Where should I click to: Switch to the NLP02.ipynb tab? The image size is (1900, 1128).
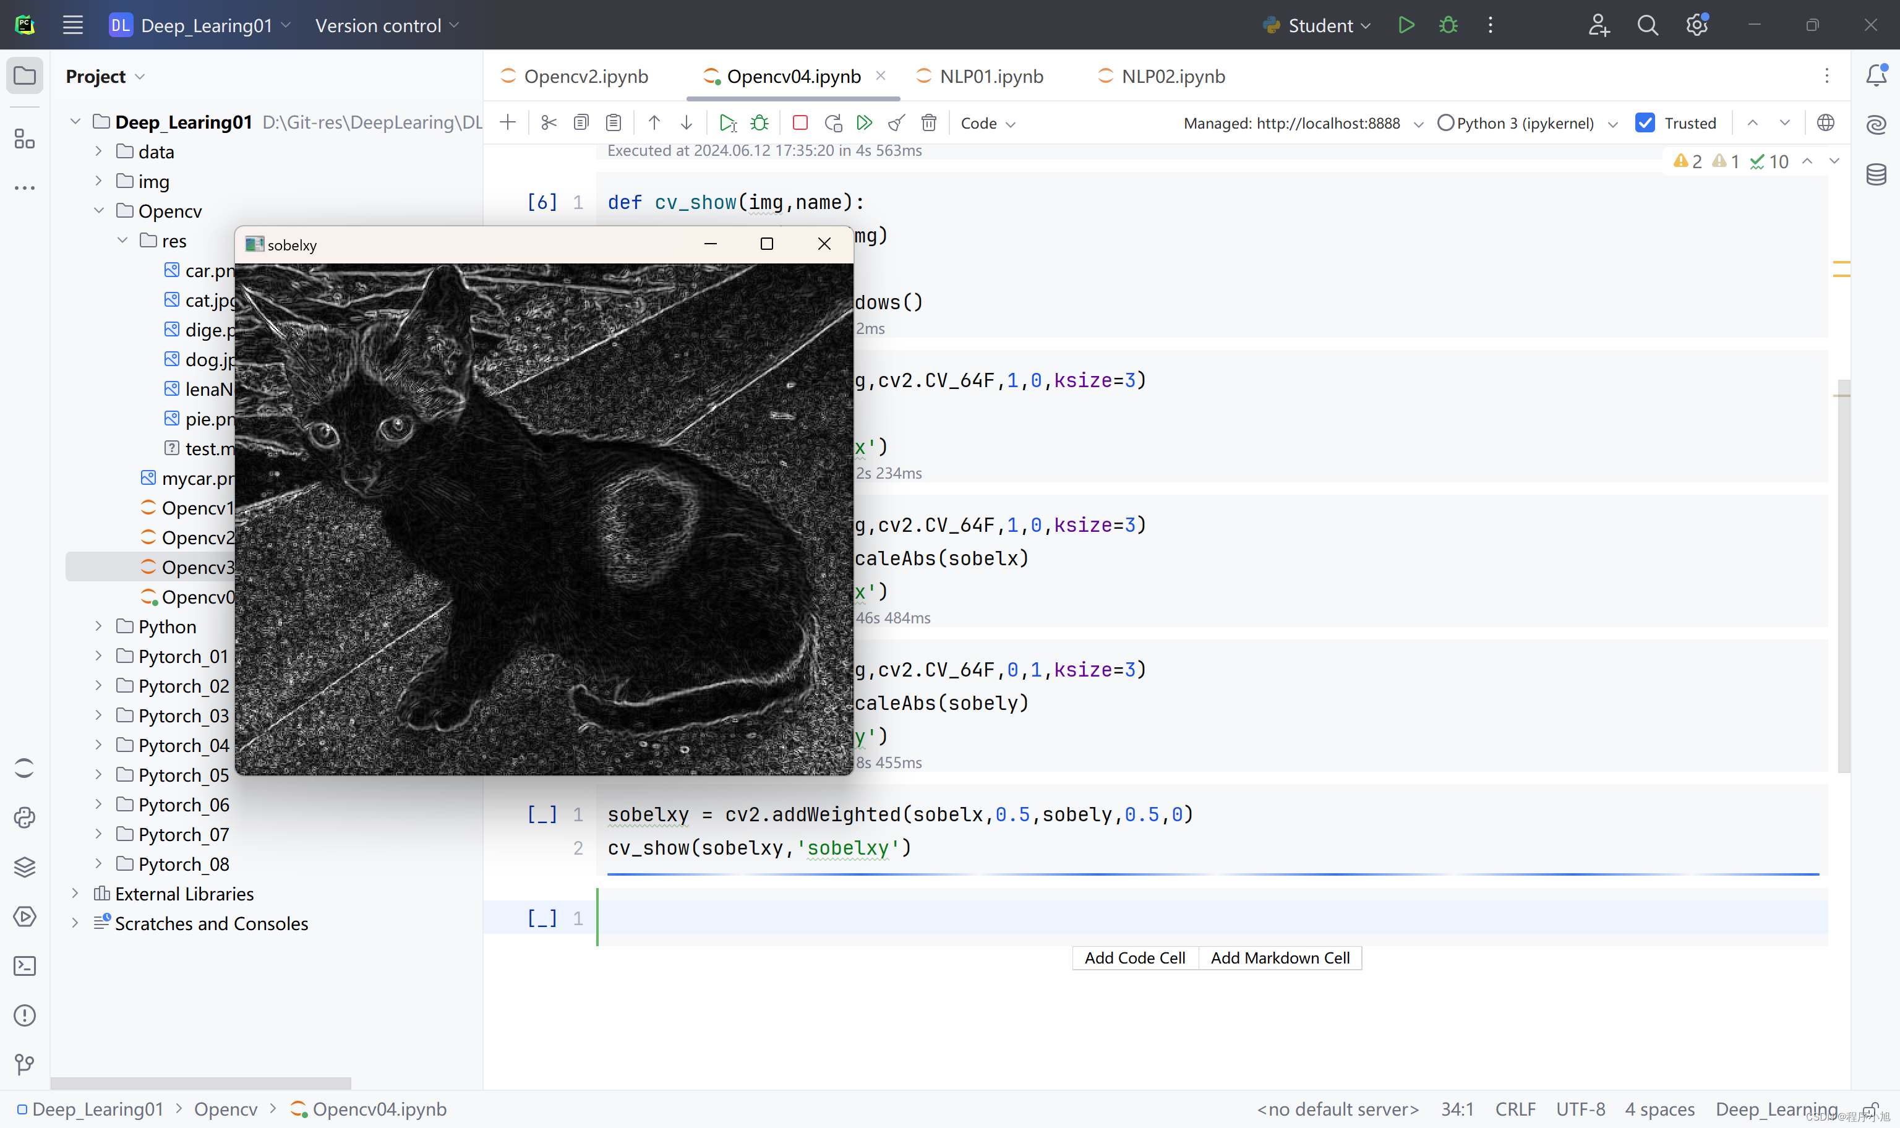1162,76
